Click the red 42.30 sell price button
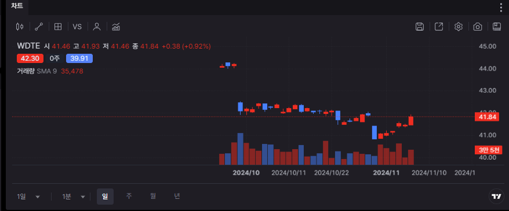Viewport: 509px width, 211px height. click(30, 58)
